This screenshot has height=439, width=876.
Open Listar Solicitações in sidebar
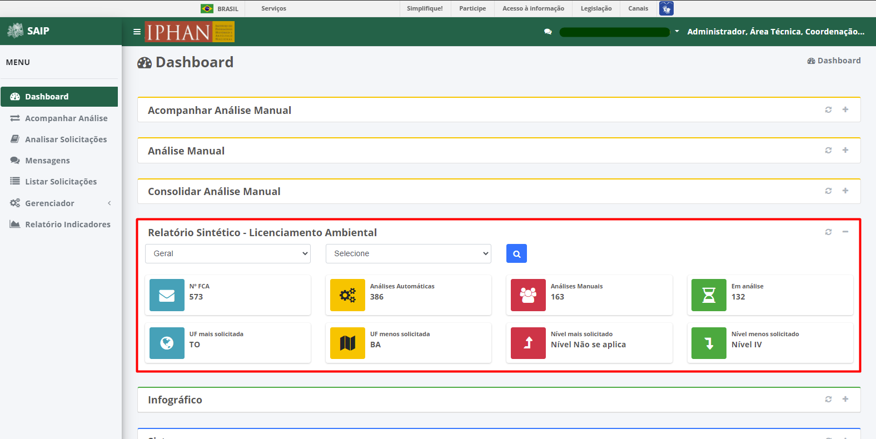[59, 182]
